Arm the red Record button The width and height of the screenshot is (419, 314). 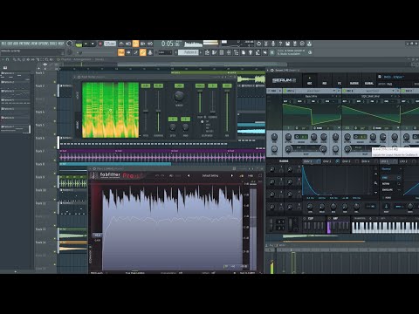click(x=100, y=44)
